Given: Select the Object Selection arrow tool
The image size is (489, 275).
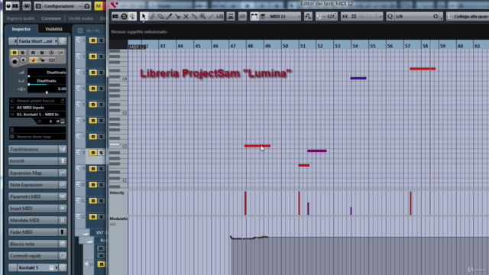Looking at the screenshot, I should click(x=144, y=17).
